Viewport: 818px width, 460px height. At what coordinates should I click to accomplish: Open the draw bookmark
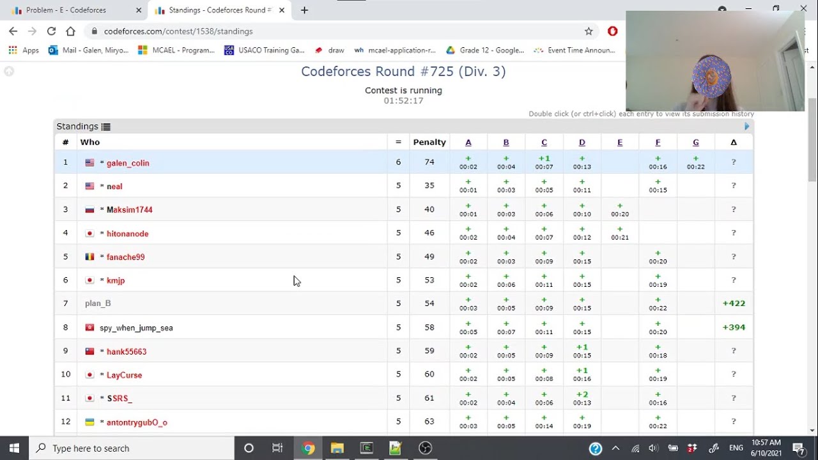[x=329, y=50]
